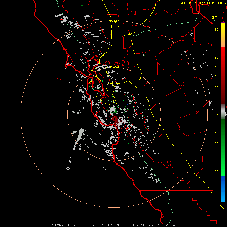Click the NEXLAB-College of DuPage credit text
The height and width of the screenshot is (227, 227).
[x=203, y=3]
